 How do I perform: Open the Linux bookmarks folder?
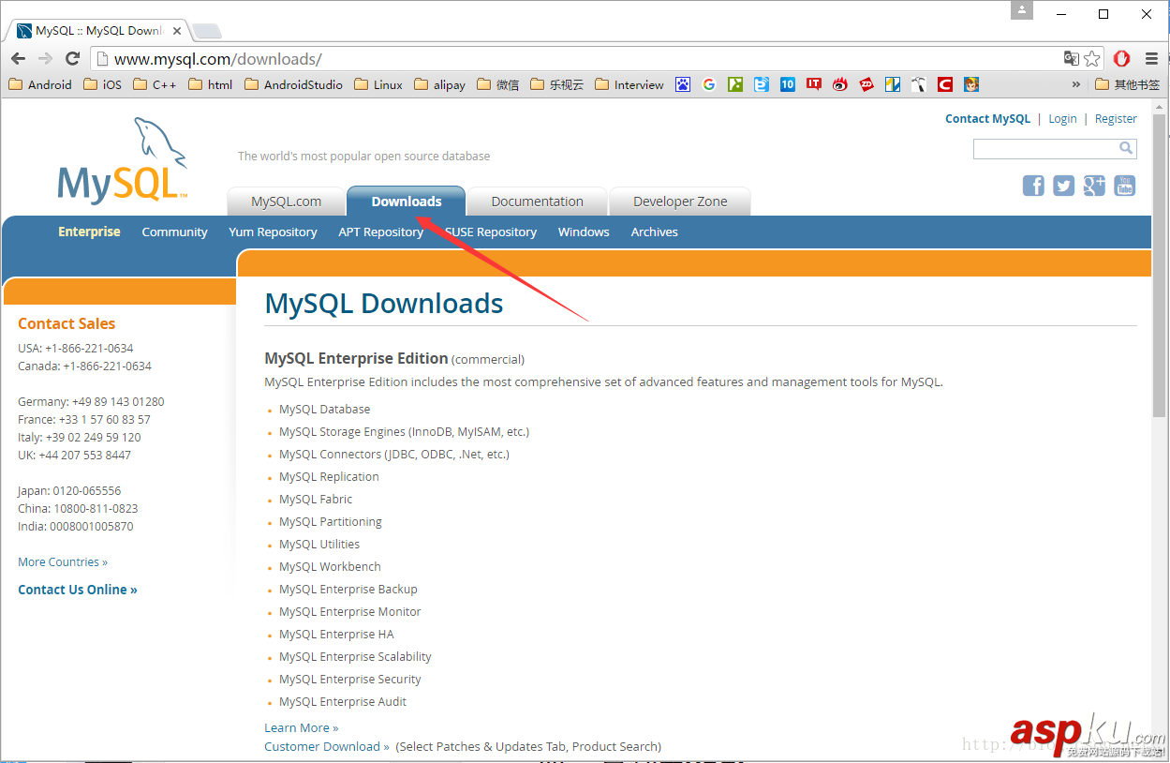point(378,84)
